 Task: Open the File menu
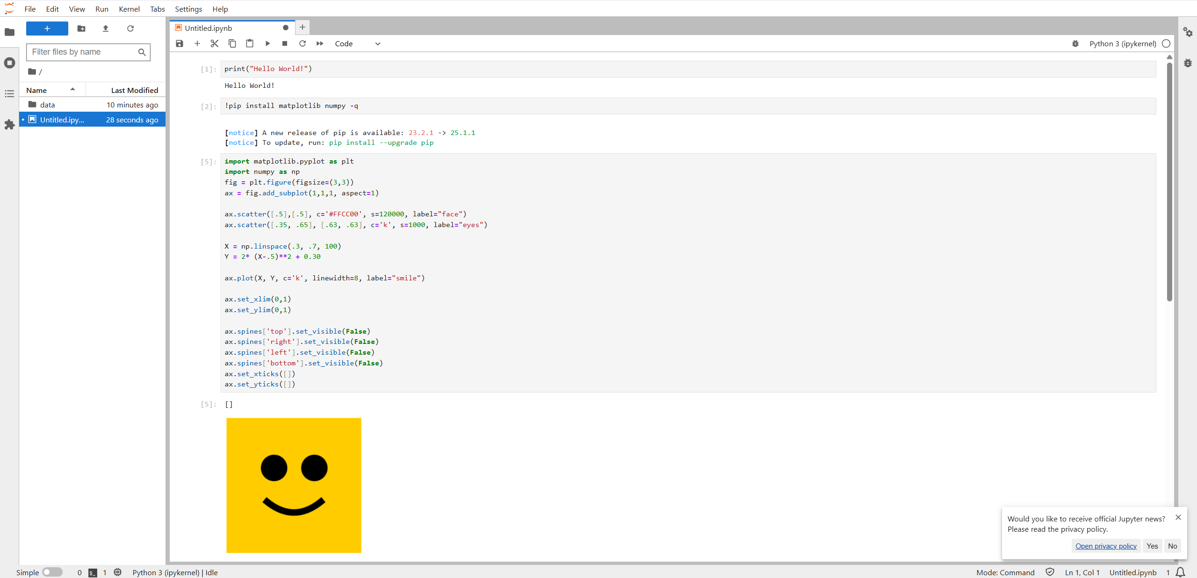[x=30, y=9]
